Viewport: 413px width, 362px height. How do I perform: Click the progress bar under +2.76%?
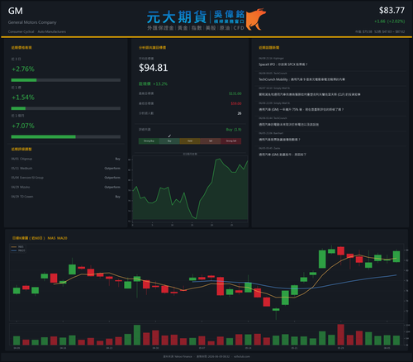pyautogui.click(x=66, y=80)
